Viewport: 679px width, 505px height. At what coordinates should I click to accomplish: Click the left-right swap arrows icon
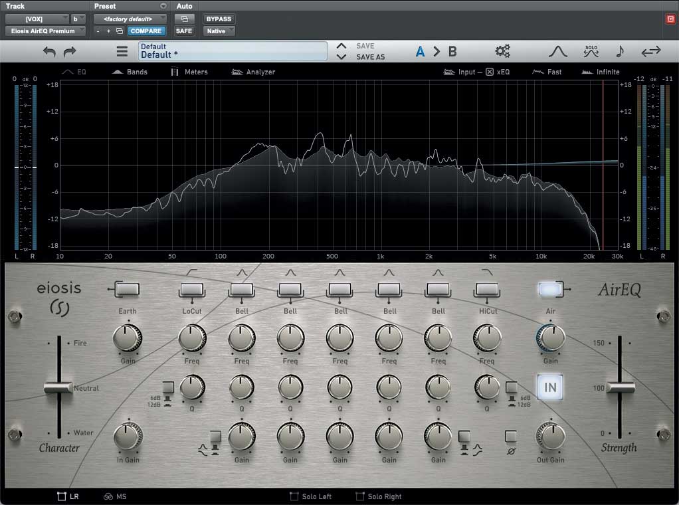tap(651, 52)
